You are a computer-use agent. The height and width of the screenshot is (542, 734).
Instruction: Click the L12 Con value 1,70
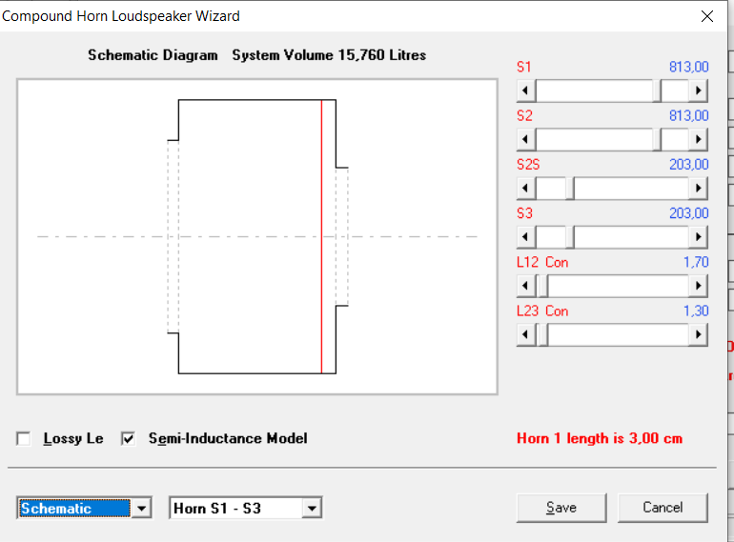coord(696,262)
